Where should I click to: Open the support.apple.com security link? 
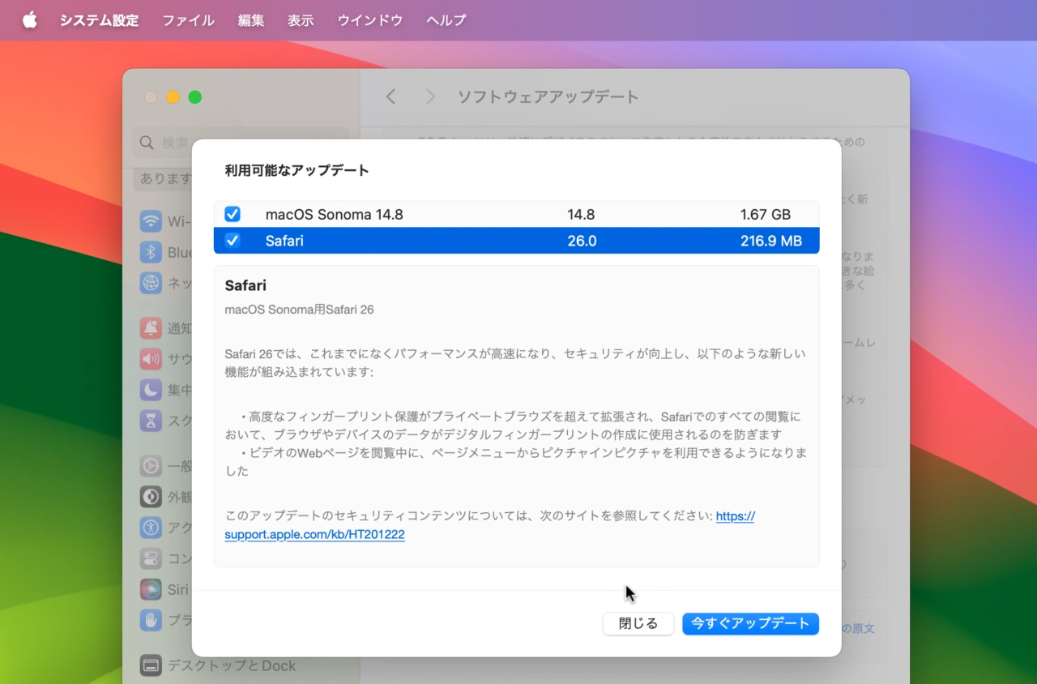[314, 534]
